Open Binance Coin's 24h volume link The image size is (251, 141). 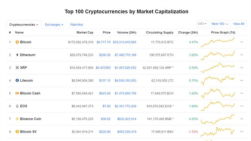[127, 119]
